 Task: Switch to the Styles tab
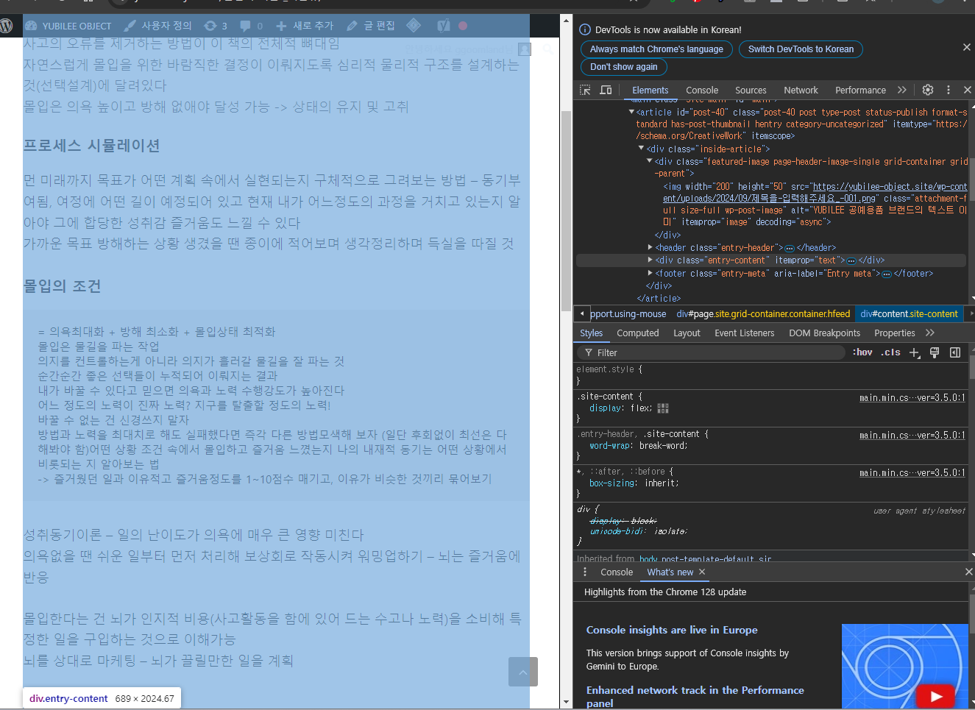591,333
